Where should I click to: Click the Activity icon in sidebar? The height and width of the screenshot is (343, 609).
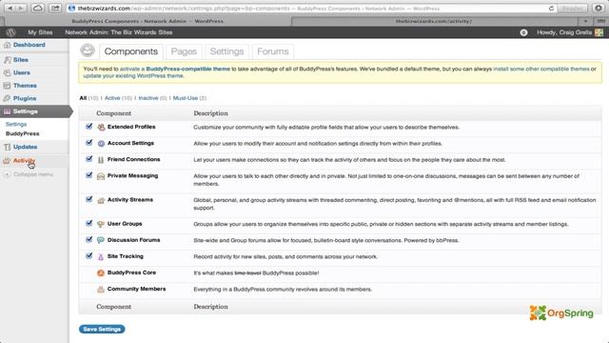click(7, 161)
